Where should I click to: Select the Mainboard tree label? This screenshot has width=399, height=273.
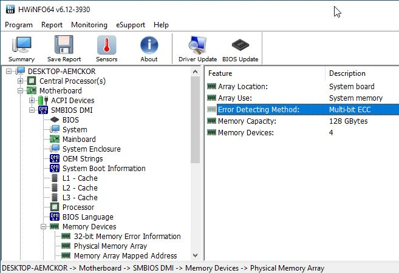point(79,140)
